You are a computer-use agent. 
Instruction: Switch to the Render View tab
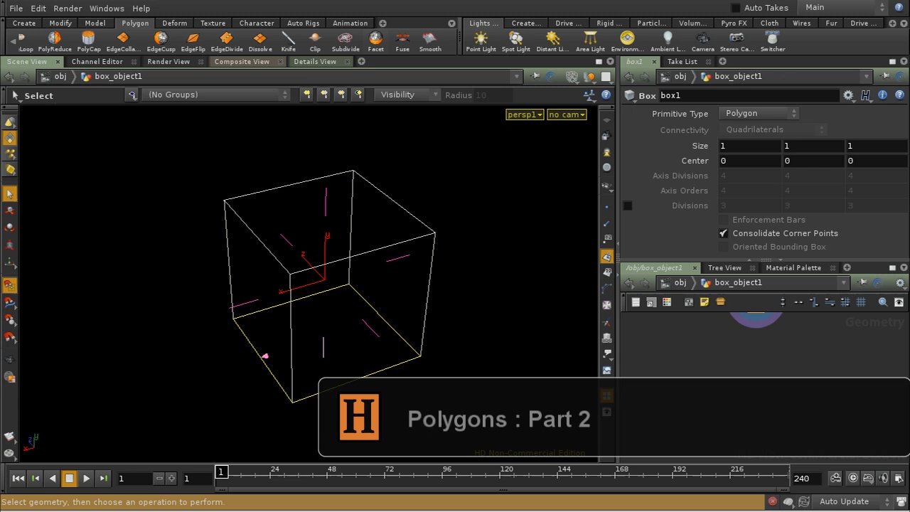pos(168,62)
